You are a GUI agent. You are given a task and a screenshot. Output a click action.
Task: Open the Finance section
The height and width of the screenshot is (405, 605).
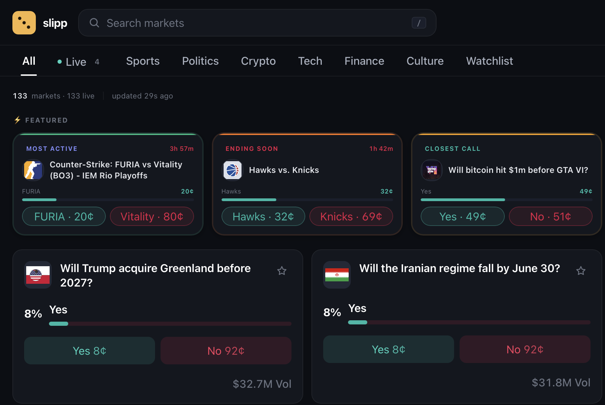[x=364, y=61]
